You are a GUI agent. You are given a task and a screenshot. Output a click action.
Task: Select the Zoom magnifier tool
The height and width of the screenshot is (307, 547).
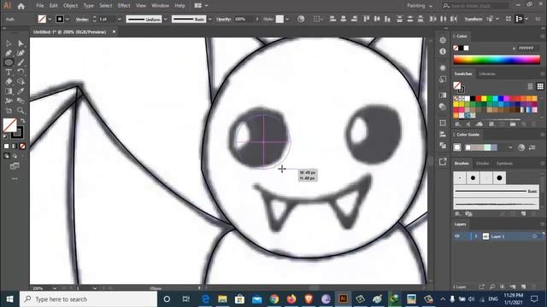21,110
